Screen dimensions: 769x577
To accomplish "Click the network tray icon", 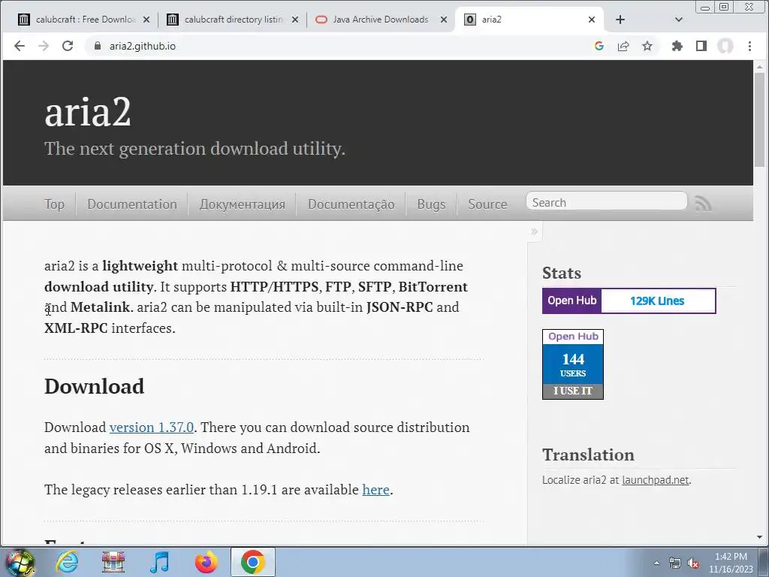I will coord(675,563).
